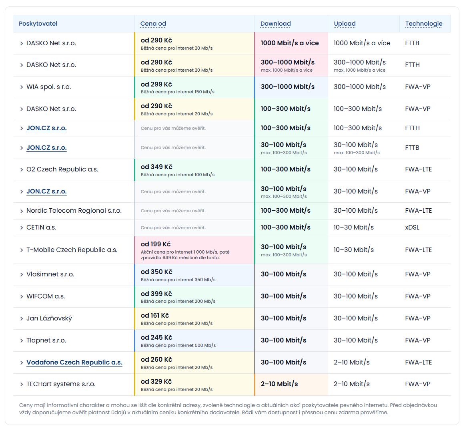Expand the Tlapnet s.r.o. row chevron
The image size is (465, 431).
coord(22,340)
